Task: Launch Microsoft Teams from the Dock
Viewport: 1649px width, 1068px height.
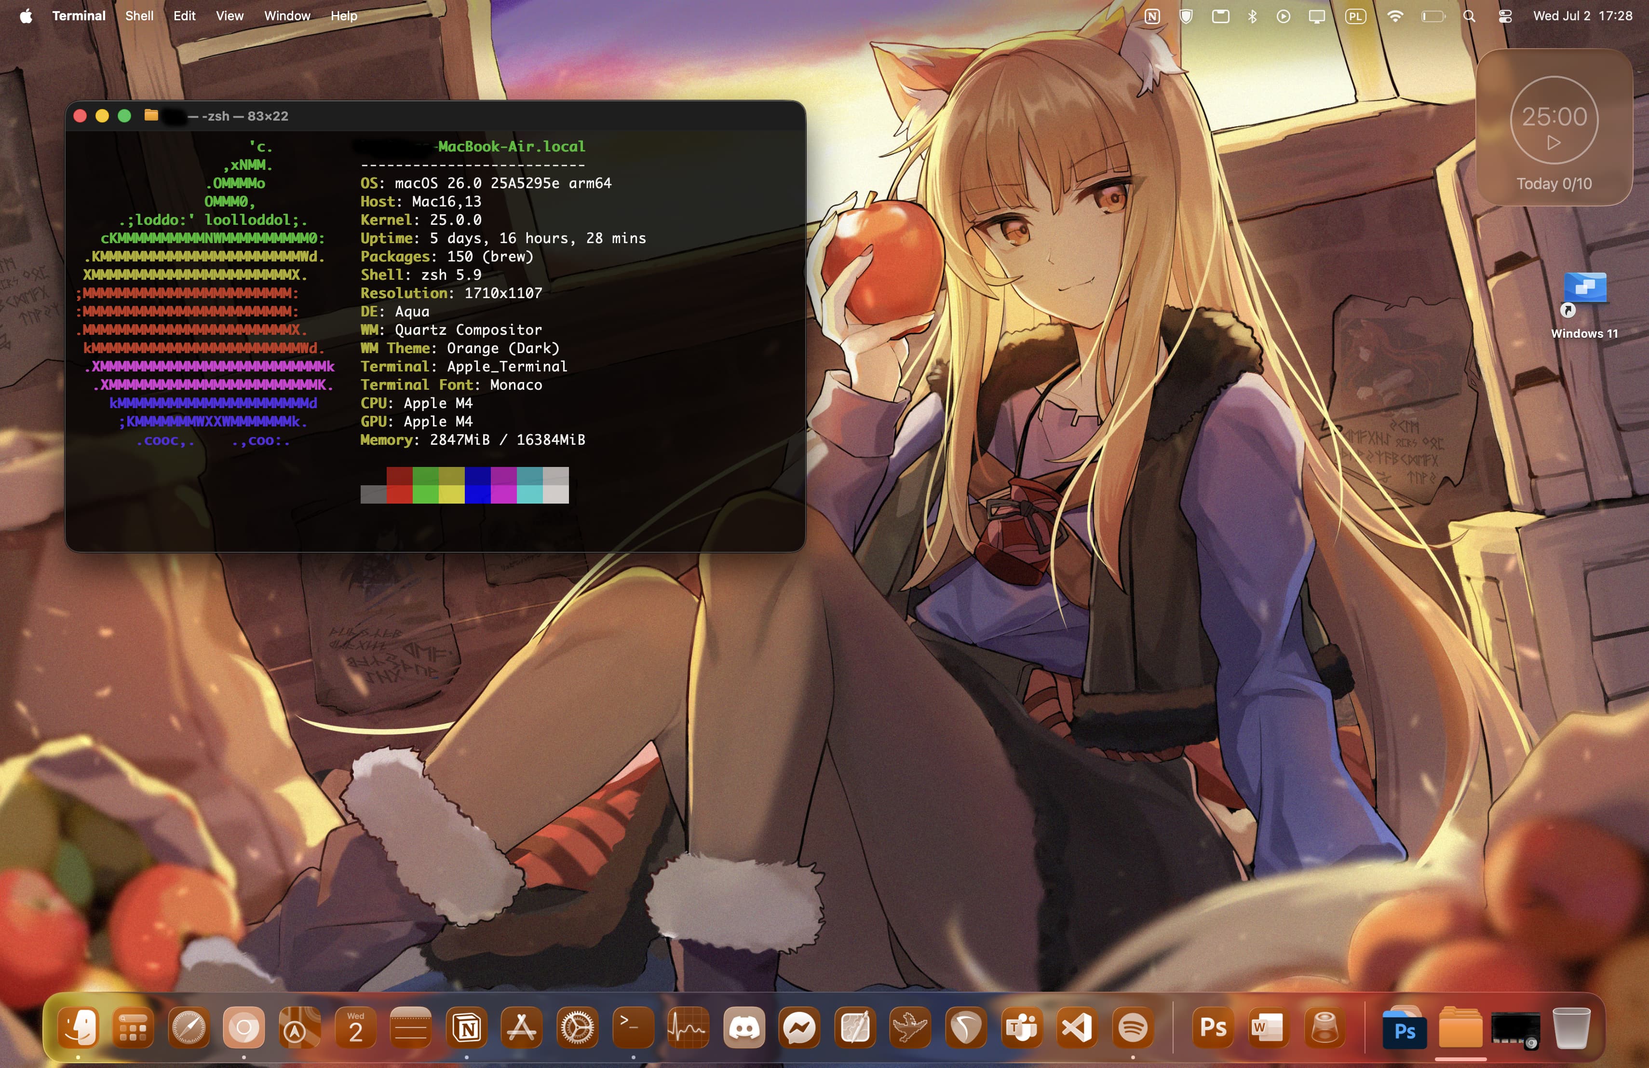Action: click(x=1022, y=1028)
